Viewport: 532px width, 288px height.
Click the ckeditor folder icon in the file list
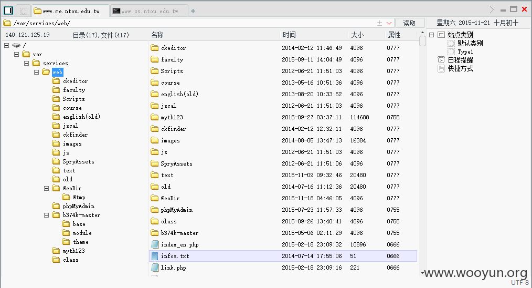click(155, 48)
